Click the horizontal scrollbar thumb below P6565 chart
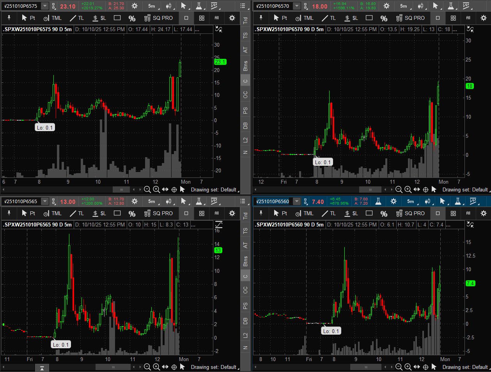Image resolution: width=491 pixels, height=372 pixels. point(113,367)
